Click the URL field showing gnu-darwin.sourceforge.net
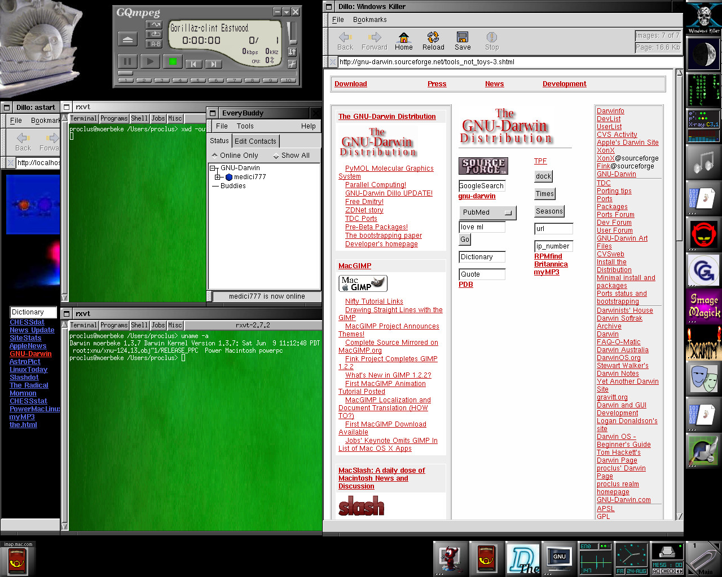This screenshot has width=722, height=577. 510,62
